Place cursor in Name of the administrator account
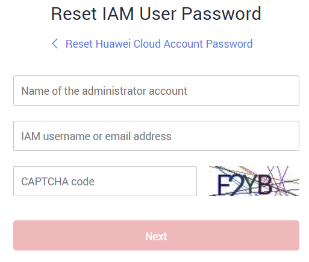Image resolution: width=309 pixels, height=262 pixels. (156, 91)
